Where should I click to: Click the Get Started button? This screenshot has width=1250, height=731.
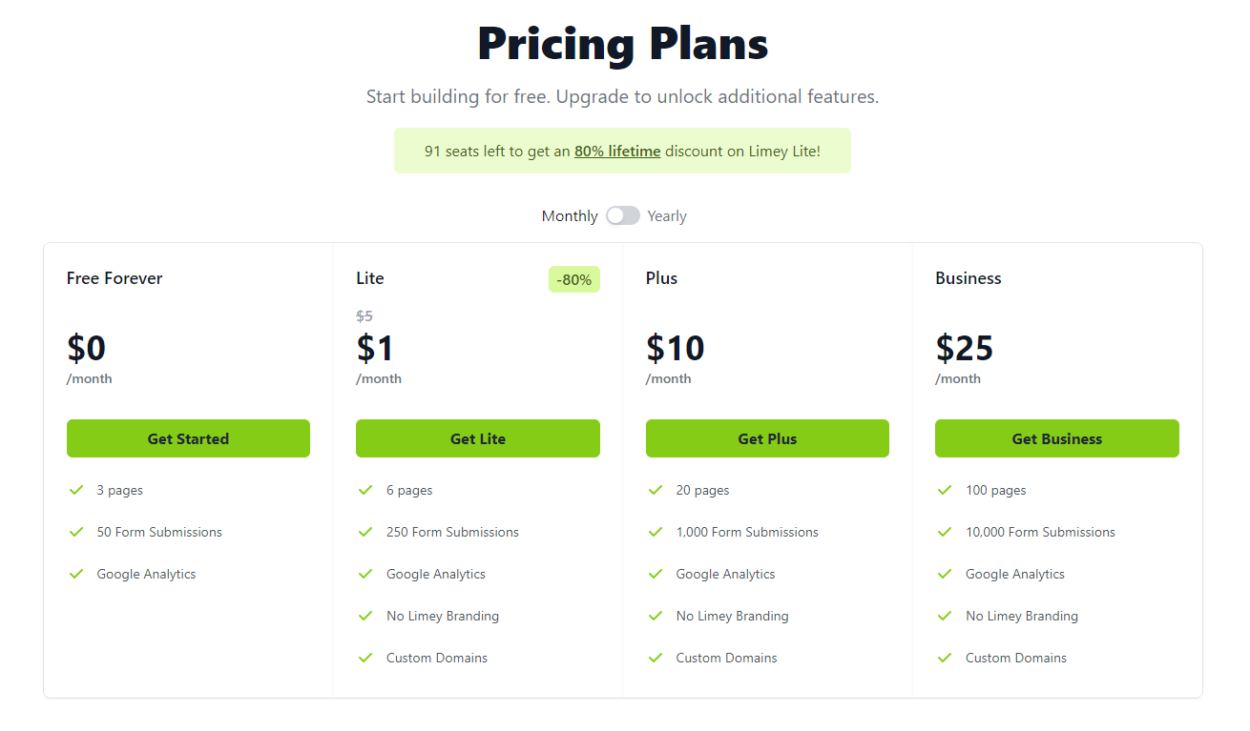188,438
